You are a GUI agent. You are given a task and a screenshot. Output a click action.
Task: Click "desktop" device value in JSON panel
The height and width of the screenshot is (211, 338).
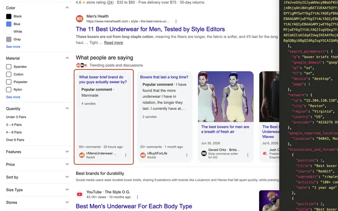pyautogui.click(x=322, y=79)
